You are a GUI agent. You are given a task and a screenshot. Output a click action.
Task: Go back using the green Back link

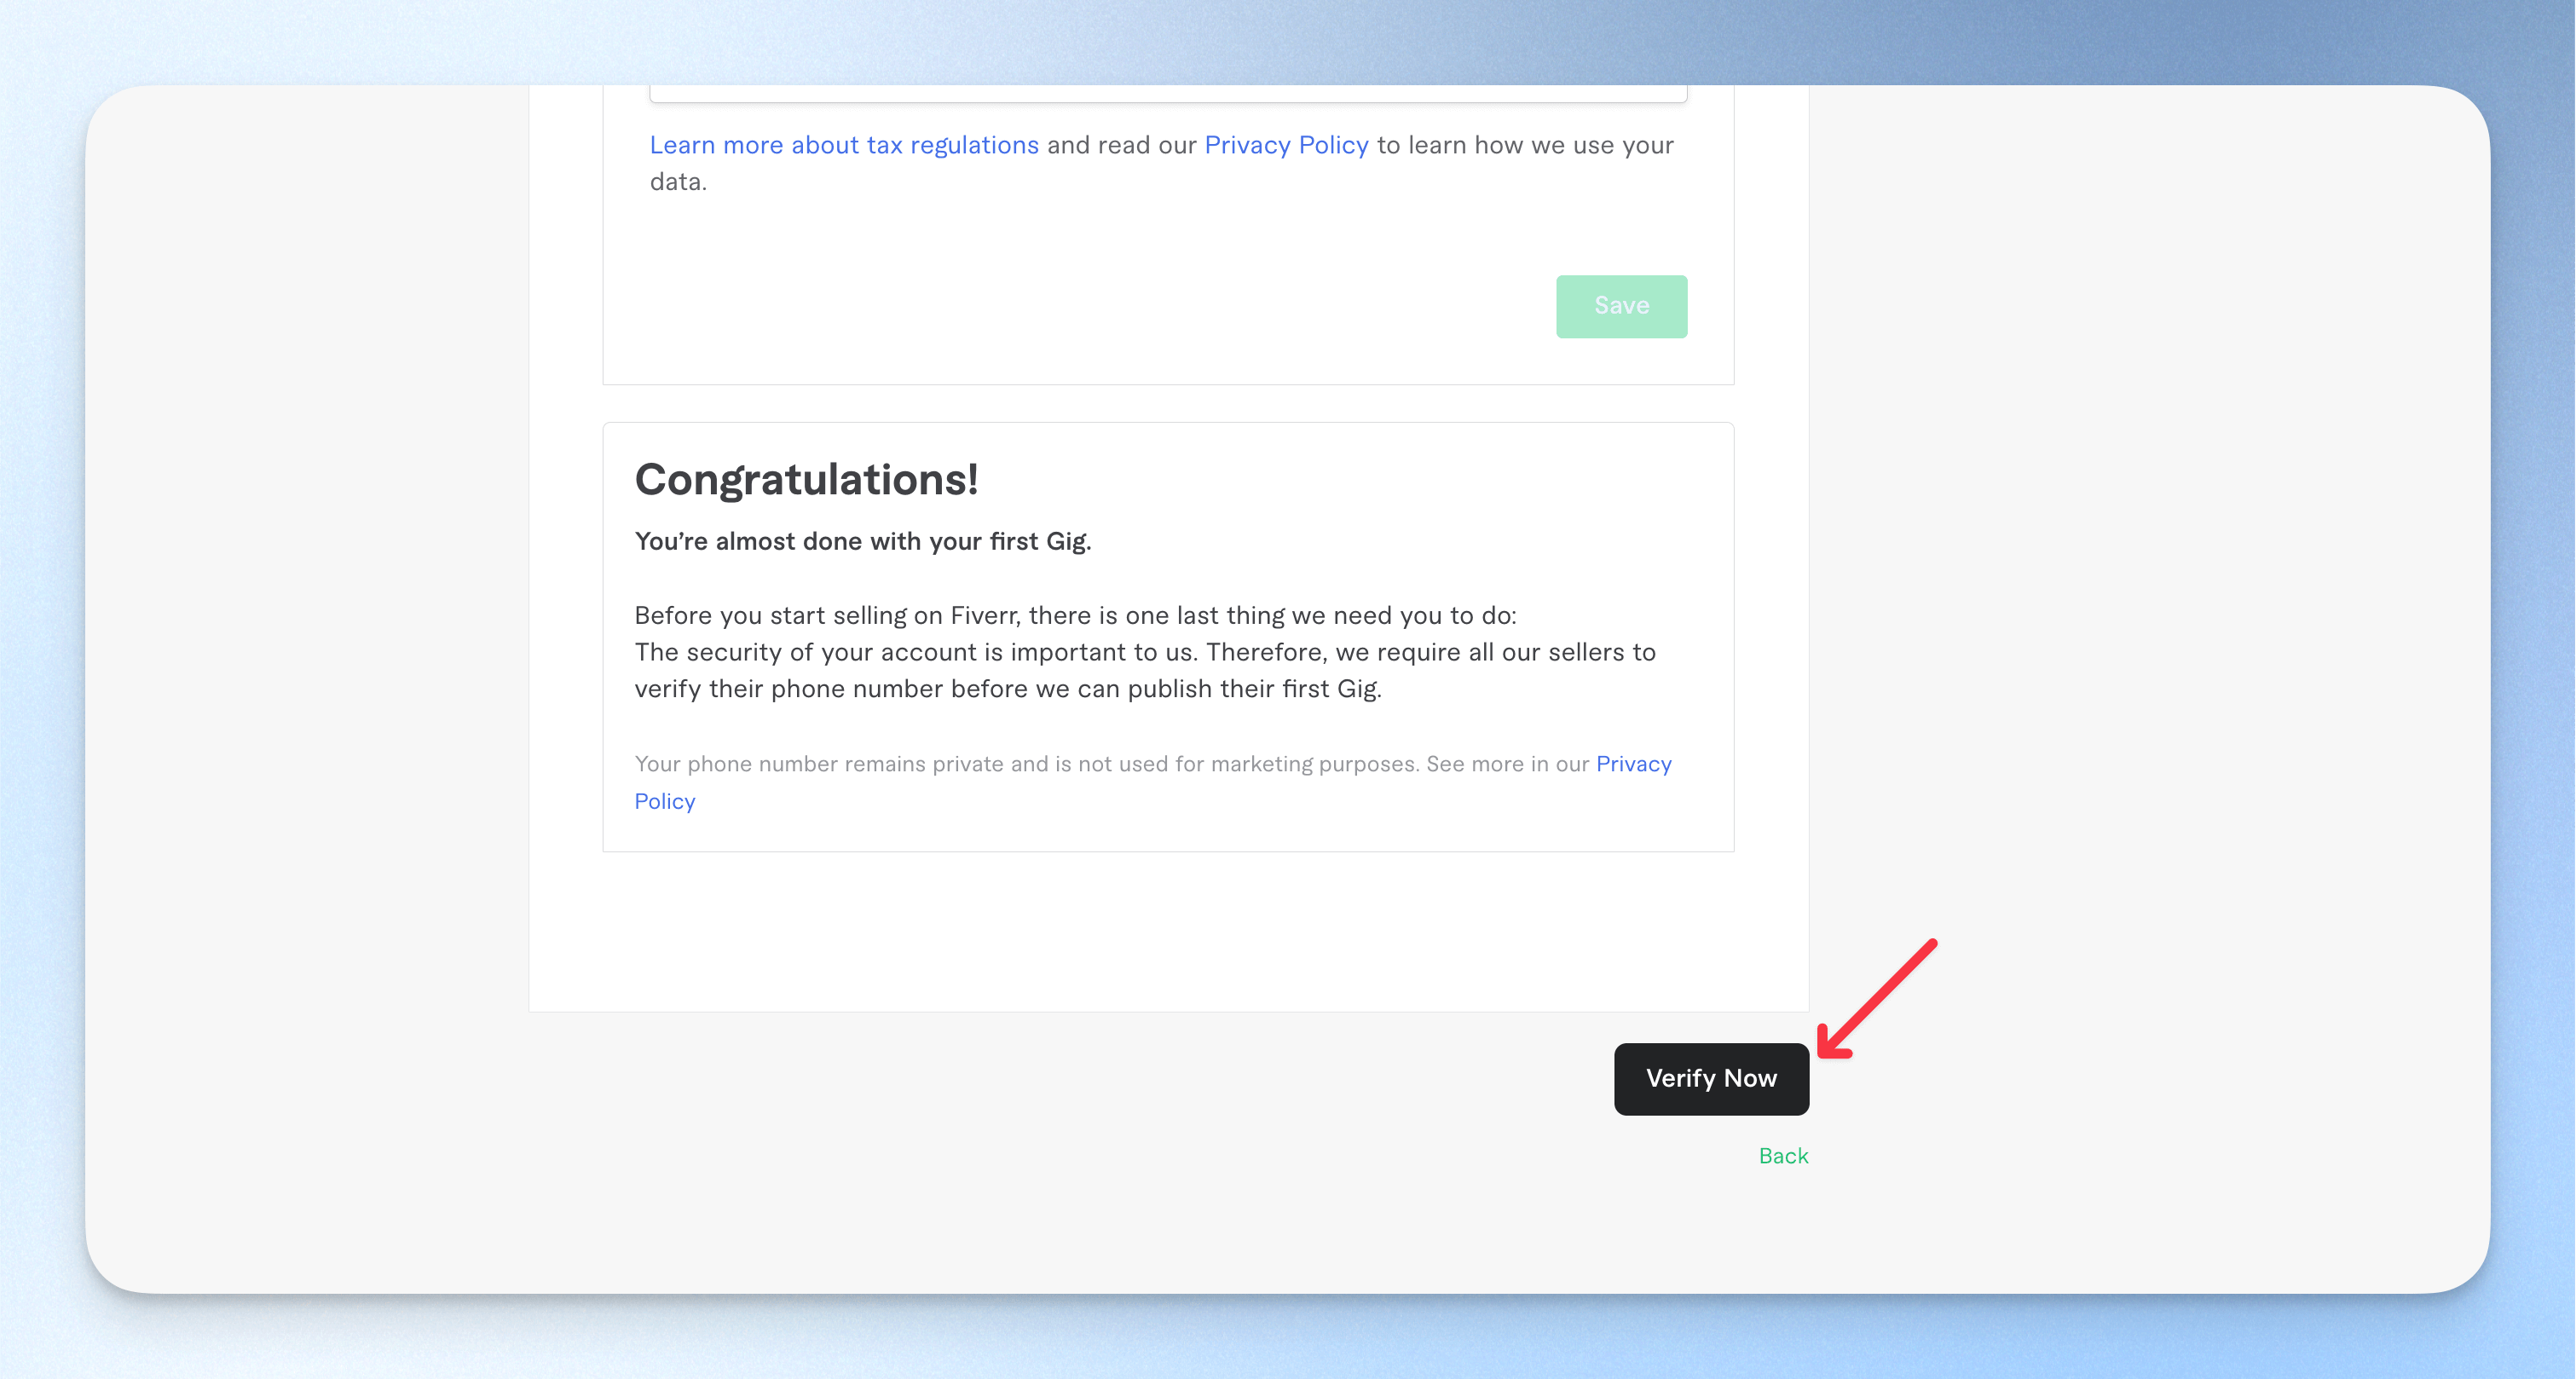tap(1783, 1156)
